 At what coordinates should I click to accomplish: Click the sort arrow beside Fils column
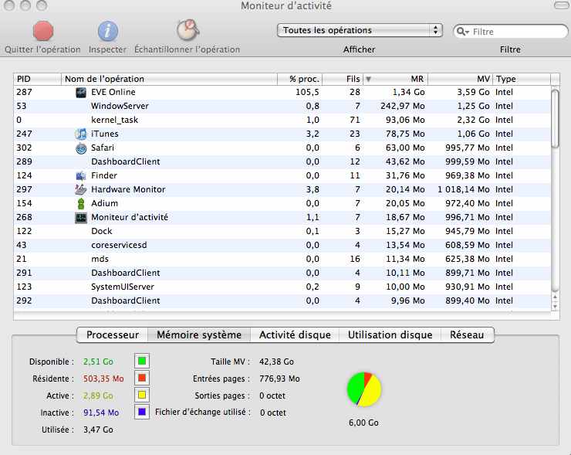point(368,79)
